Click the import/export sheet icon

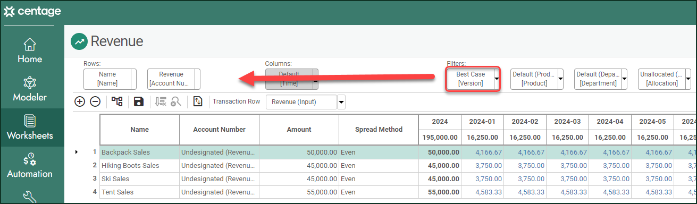198,101
